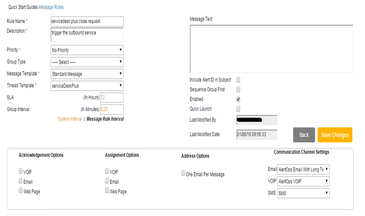
Task: Click into the Rule Name field
Action: click(x=87, y=21)
